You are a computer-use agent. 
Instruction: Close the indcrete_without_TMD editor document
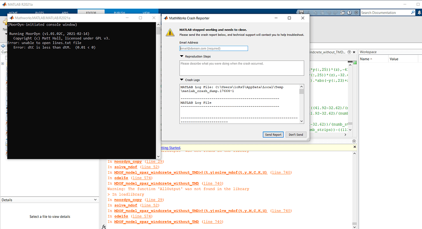pos(354,52)
